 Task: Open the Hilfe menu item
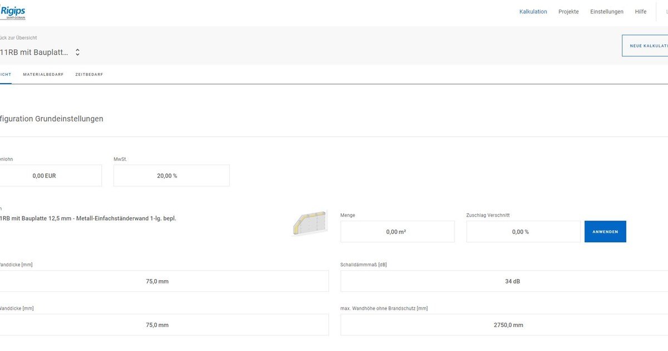tap(640, 12)
